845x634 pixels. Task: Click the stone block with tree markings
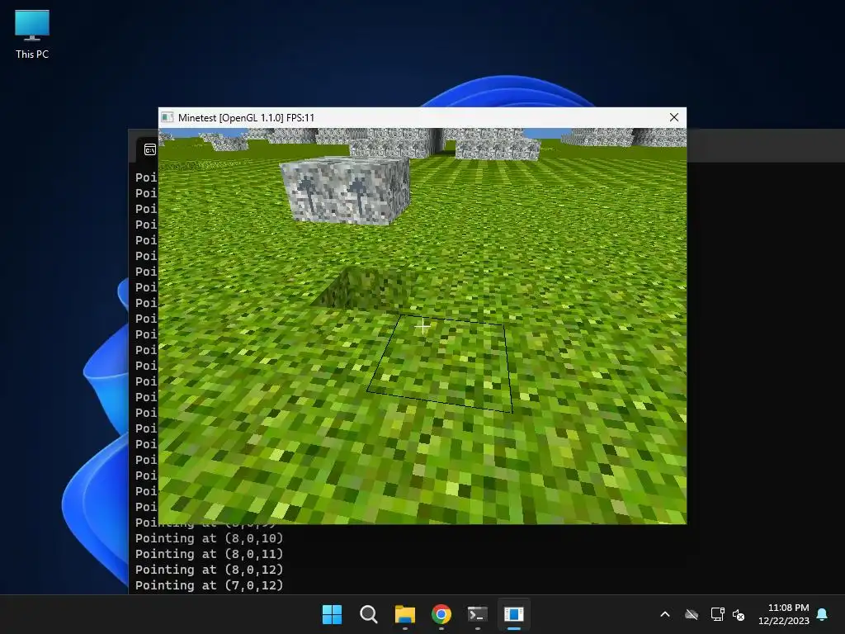[x=345, y=189]
